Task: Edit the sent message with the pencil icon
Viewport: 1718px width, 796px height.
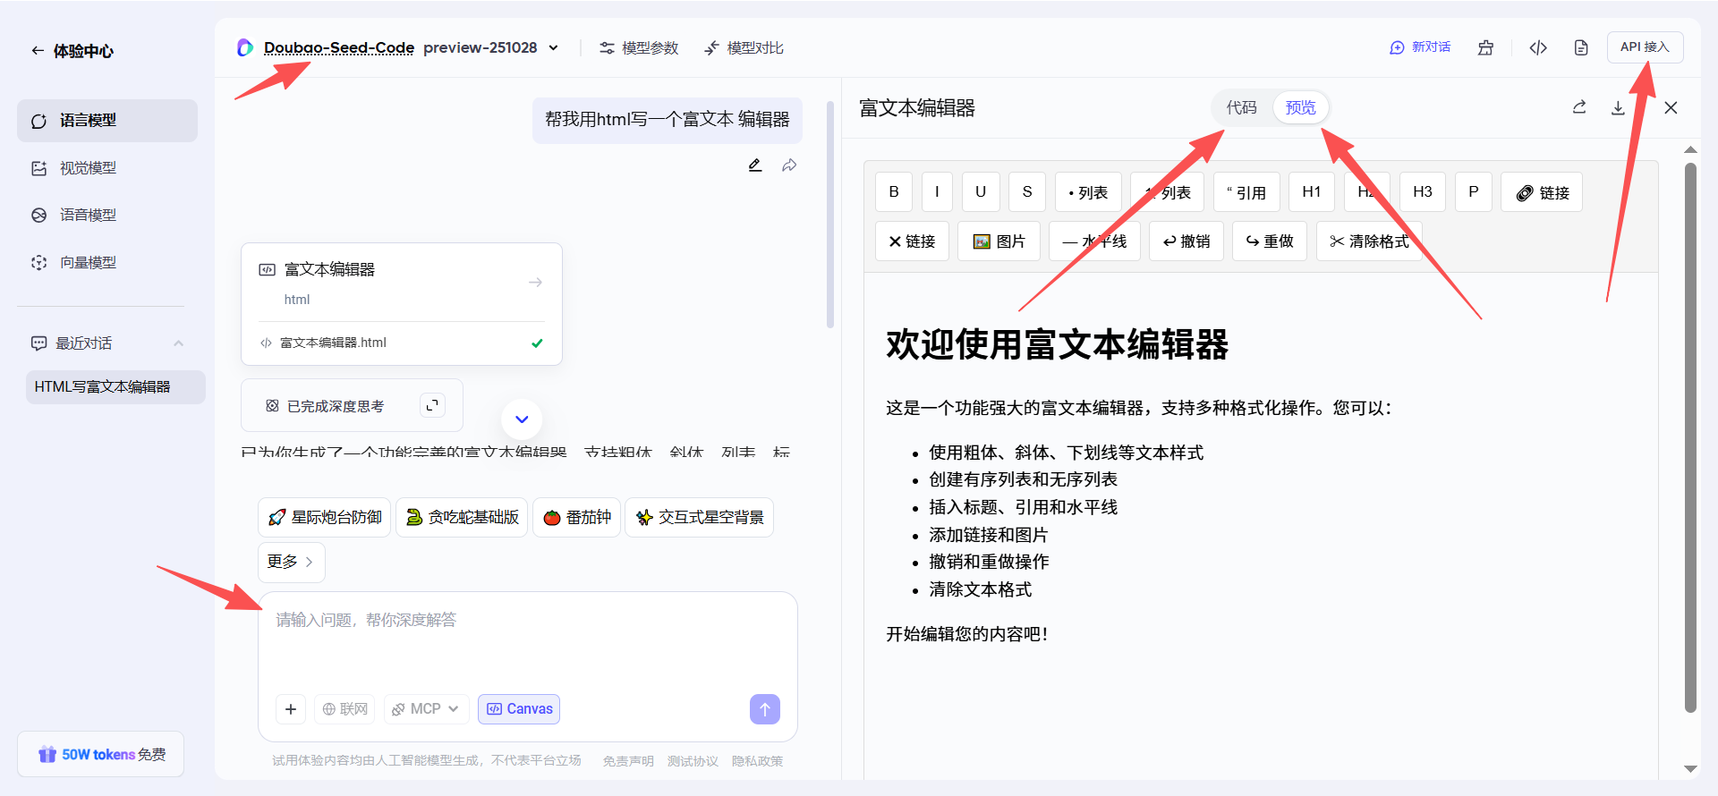Action: [755, 165]
